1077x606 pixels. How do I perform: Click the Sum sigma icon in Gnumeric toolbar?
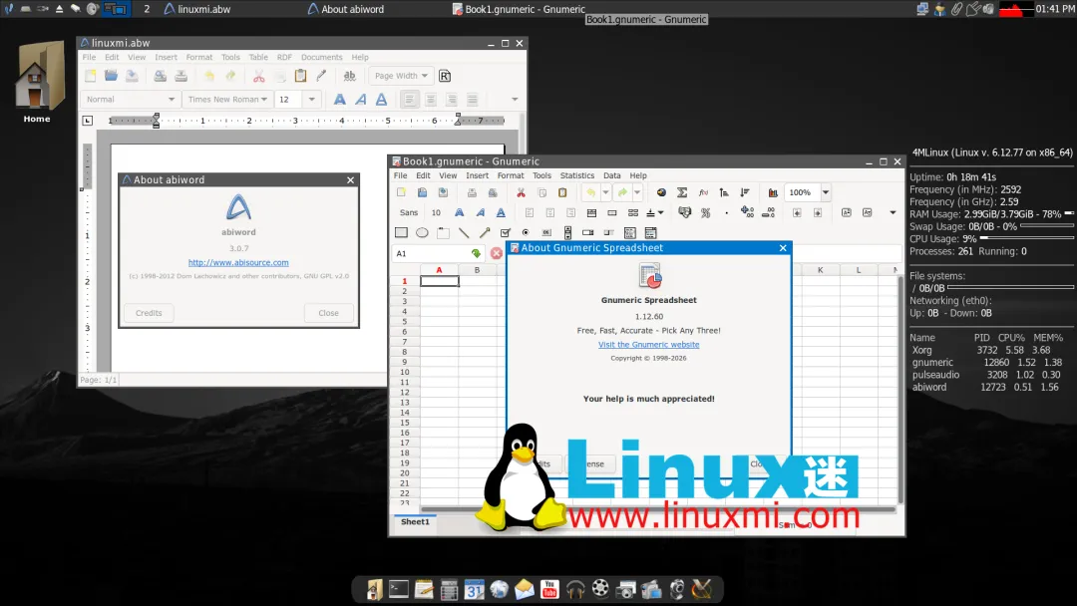pos(682,192)
